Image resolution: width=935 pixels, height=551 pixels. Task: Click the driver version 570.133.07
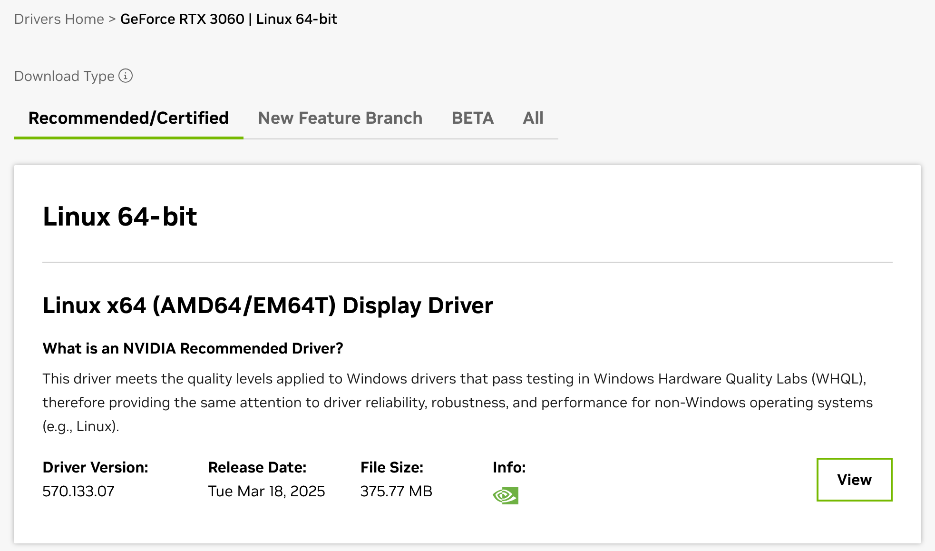78,491
